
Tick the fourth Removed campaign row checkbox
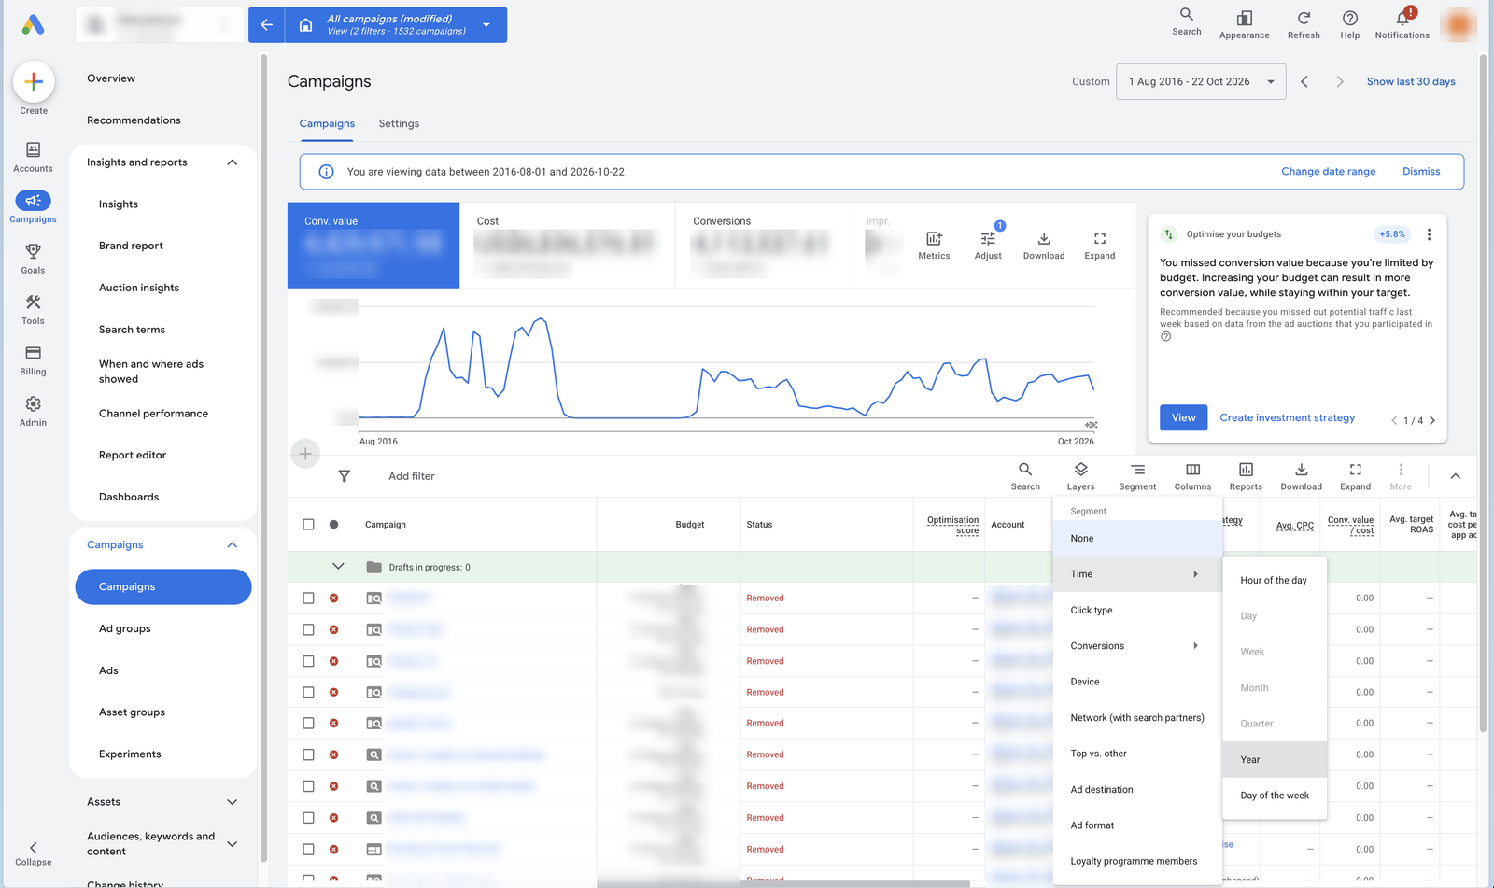(308, 692)
